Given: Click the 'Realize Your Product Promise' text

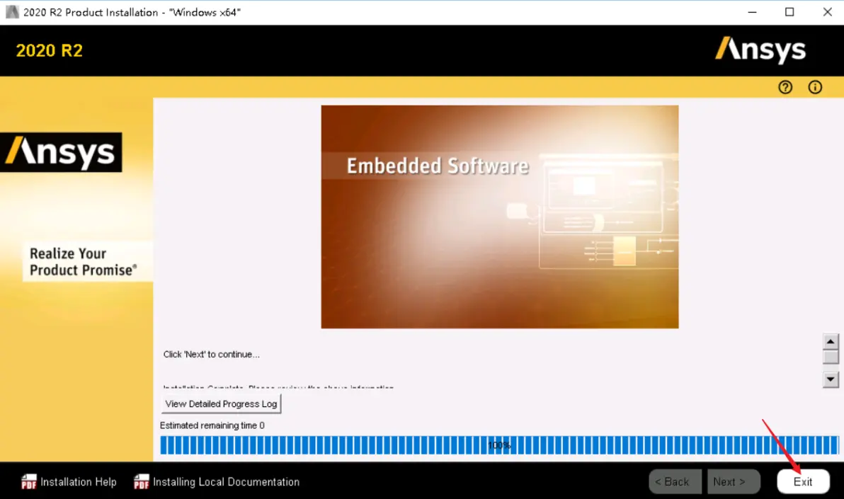Looking at the screenshot, I should (84, 262).
